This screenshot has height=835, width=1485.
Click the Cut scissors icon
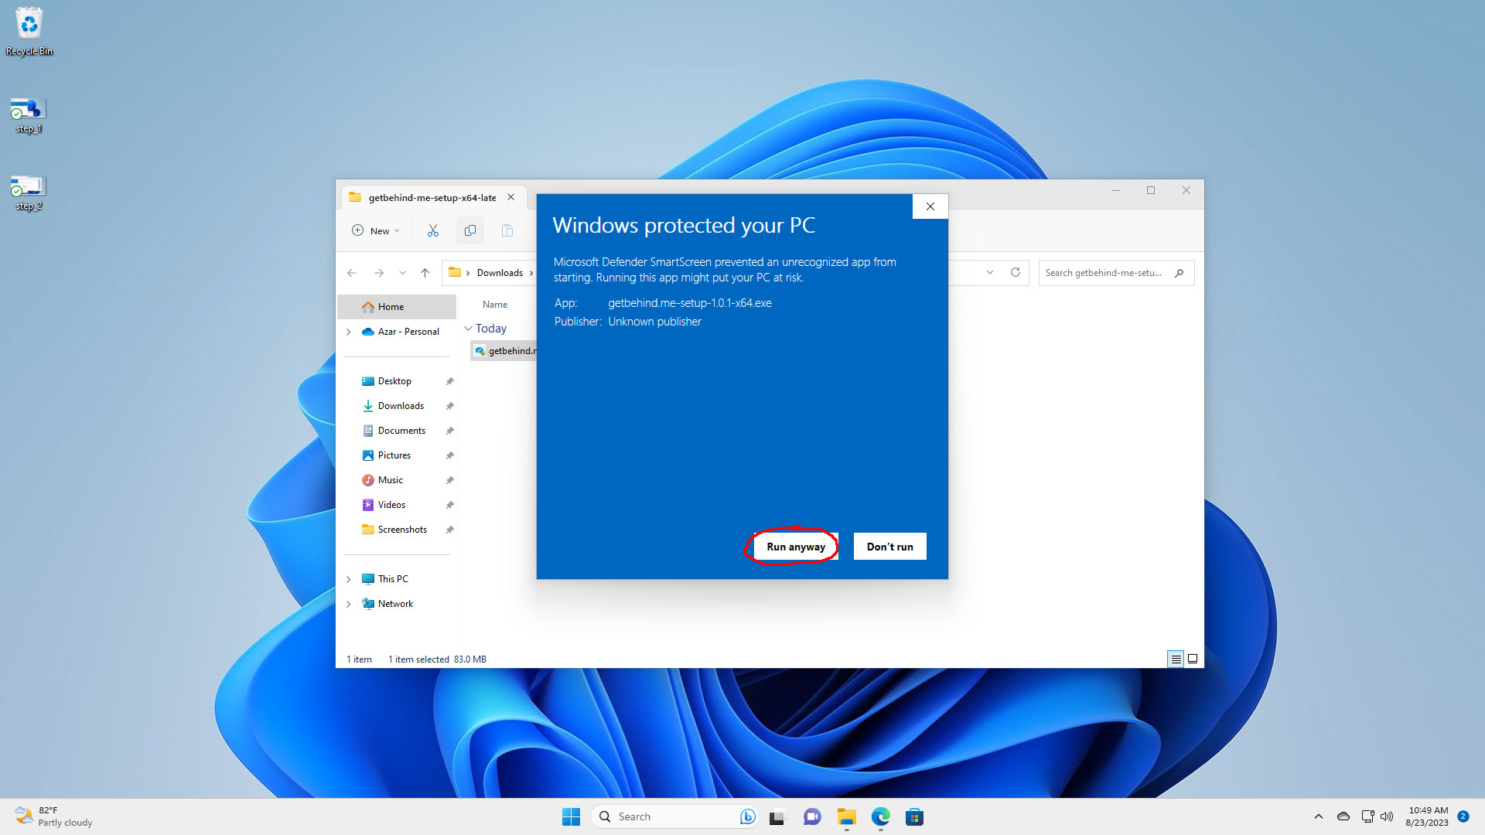(433, 230)
